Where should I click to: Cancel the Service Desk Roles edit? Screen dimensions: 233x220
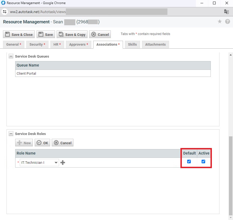(63, 143)
